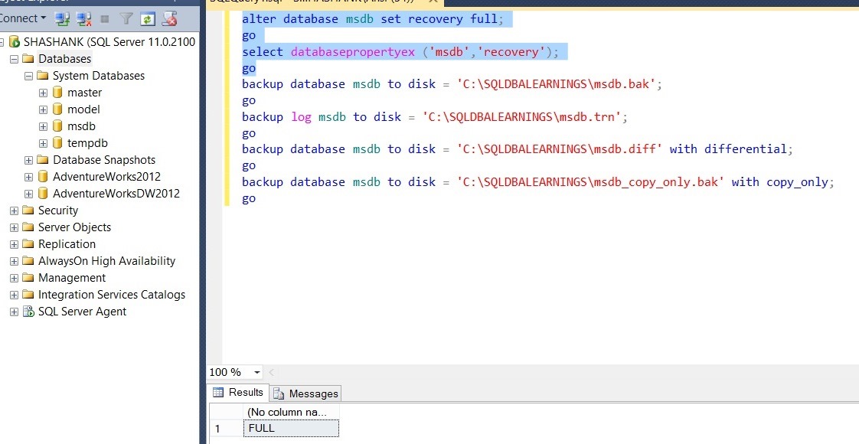Viewport: 859px width, 444px height.
Task: Click the script-with-red-circle icon after Refresh
Action: coord(170,19)
